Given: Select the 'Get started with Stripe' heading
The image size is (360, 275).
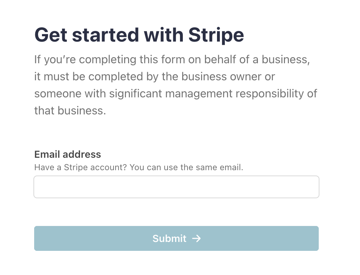Looking at the screenshot, I should (x=139, y=35).
